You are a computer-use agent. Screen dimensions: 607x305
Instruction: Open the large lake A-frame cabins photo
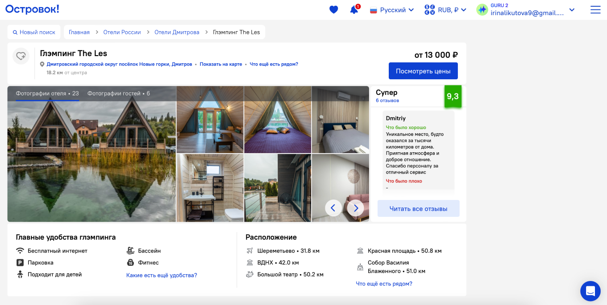(91, 154)
